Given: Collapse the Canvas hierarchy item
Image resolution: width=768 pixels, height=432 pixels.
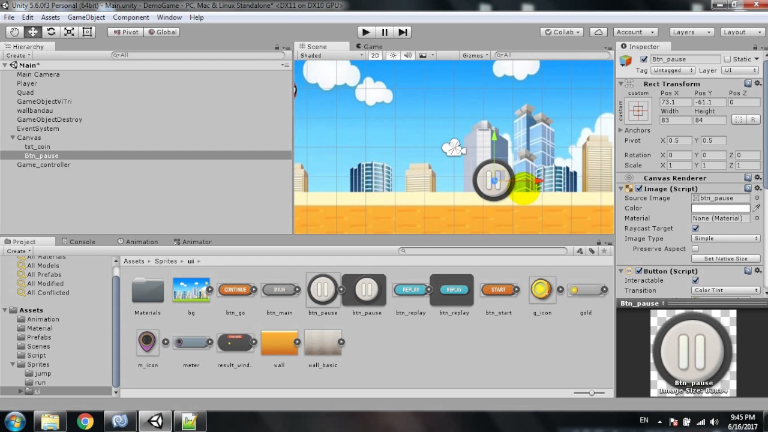Looking at the screenshot, I should coord(13,137).
